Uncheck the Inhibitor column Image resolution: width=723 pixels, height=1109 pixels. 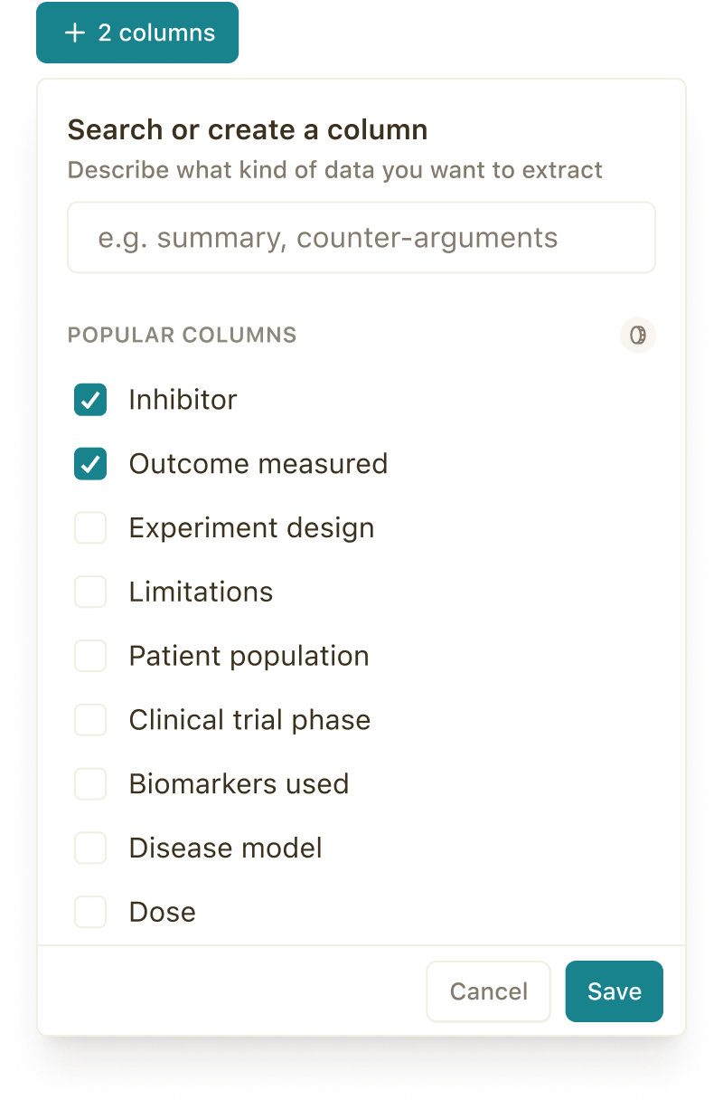[90, 399]
